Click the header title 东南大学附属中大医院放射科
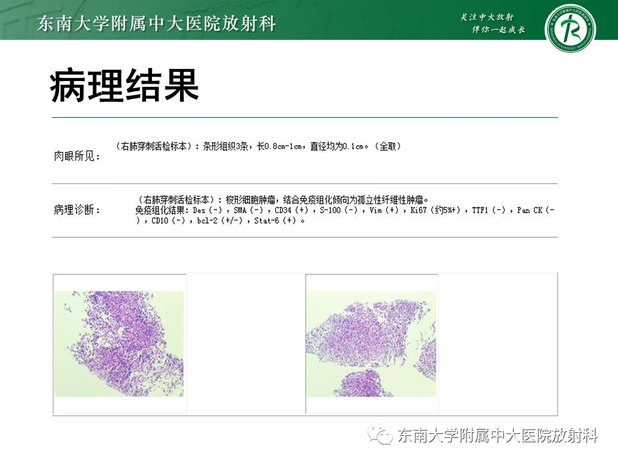The image size is (618, 463). click(x=156, y=23)
